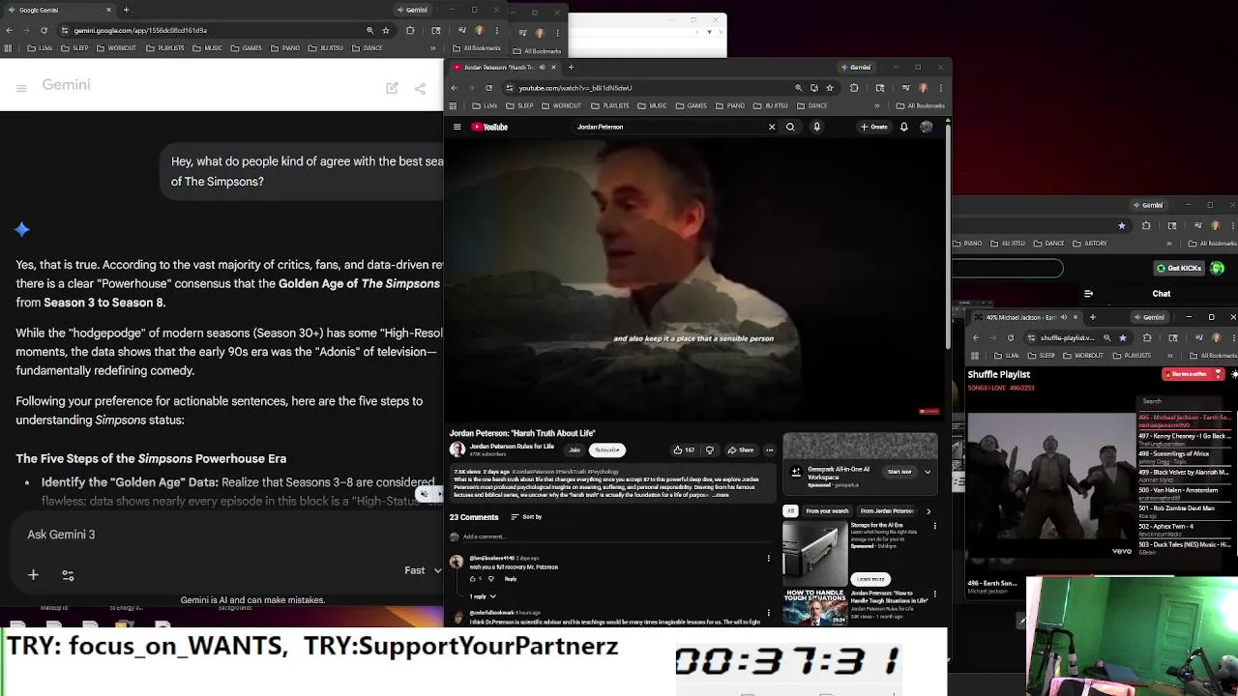Expand Genspark ad chevron
The height and width of the screenshot is (696, 1238).
pyautogui.click(x=928, y=472)
